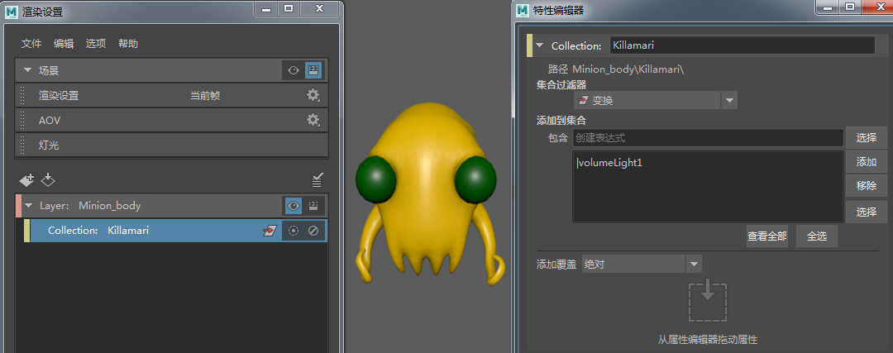
Task: Collapse the Collection section in property editor
Action: tap(539, 46)
